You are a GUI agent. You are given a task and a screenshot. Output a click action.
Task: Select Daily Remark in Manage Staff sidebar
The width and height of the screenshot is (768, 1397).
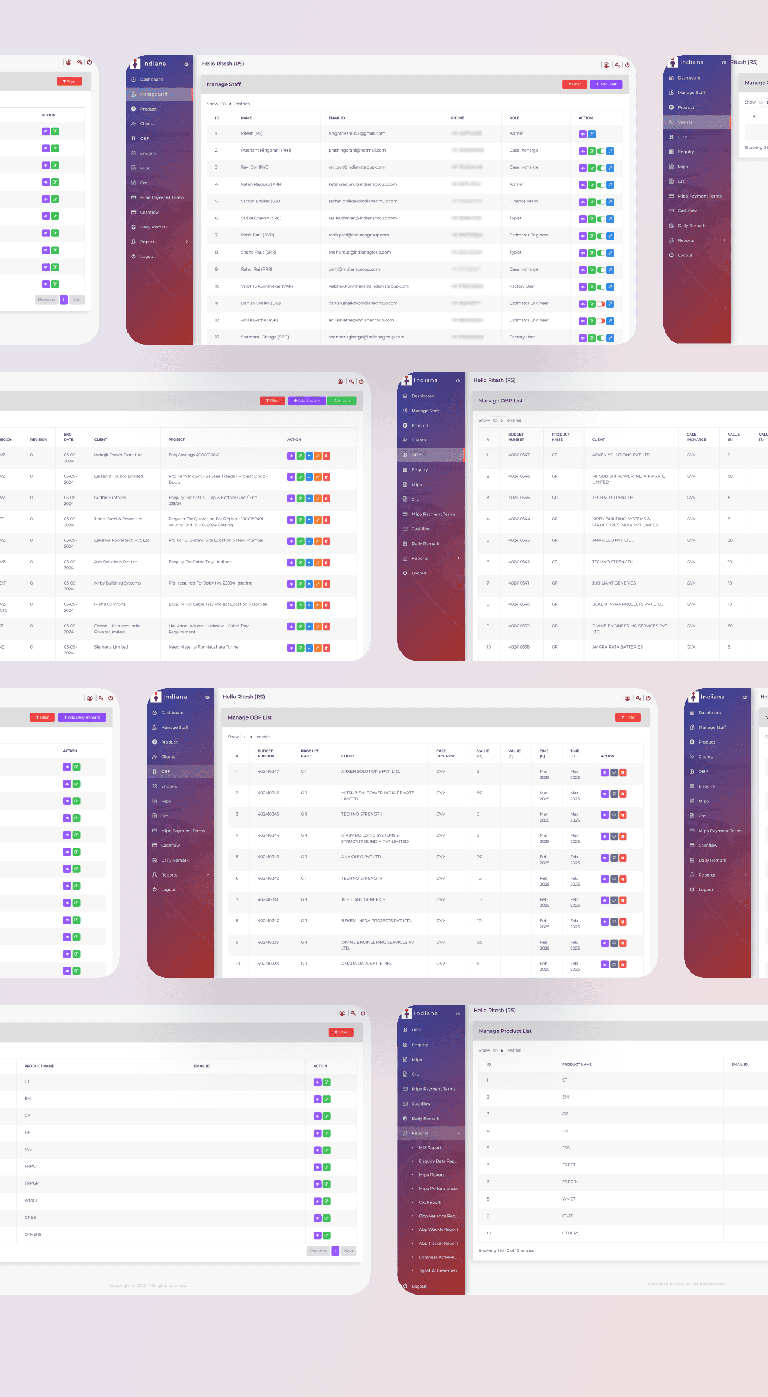point(159,227)
